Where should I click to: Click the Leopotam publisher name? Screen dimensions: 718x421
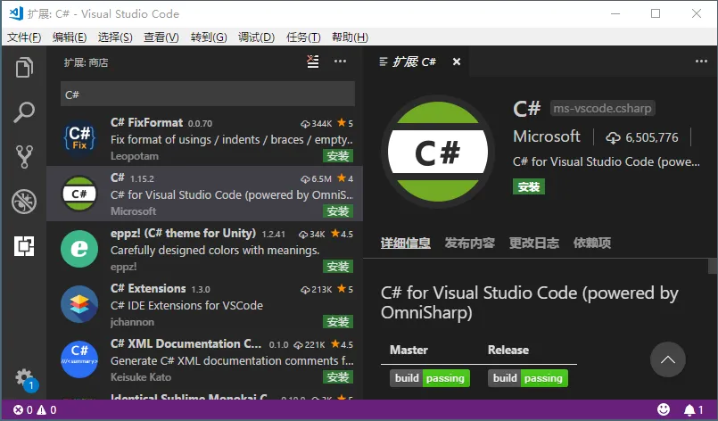tap(135, 156)
